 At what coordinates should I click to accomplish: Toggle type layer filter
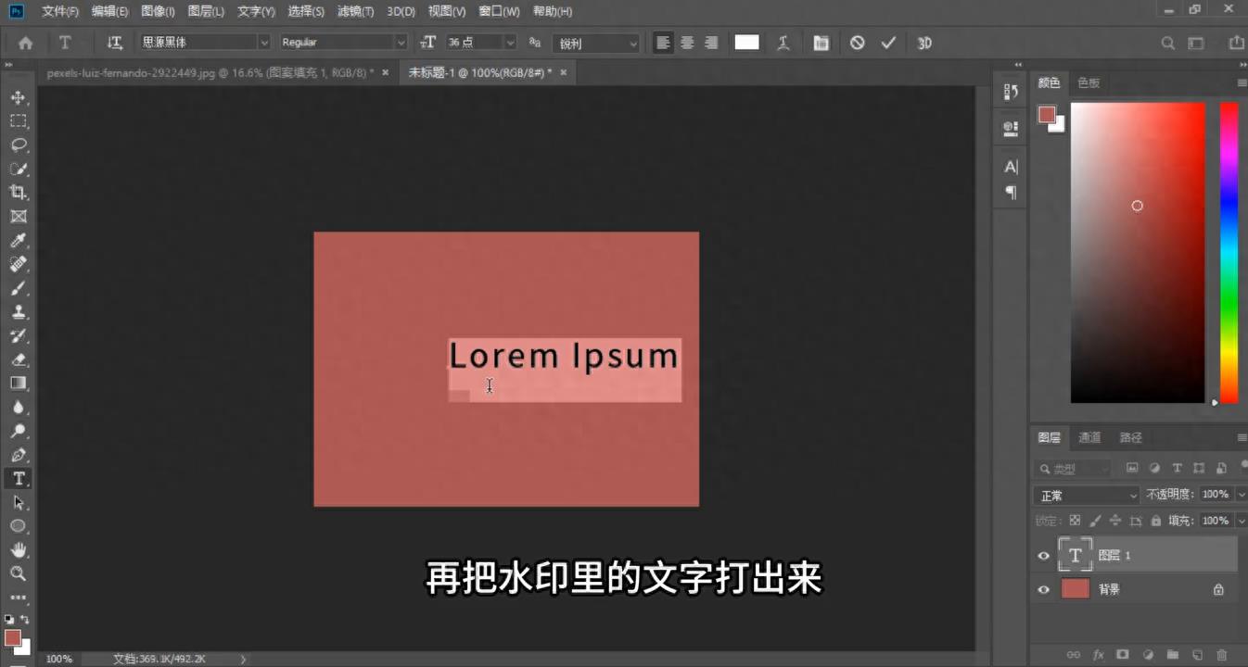pyautogui.click(x=1177, y=469)
